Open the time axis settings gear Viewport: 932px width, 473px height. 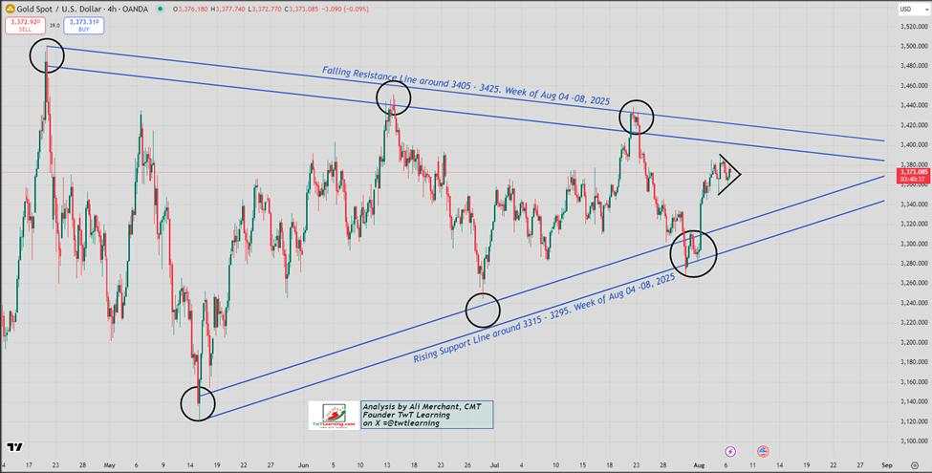(x=914, y=464)
